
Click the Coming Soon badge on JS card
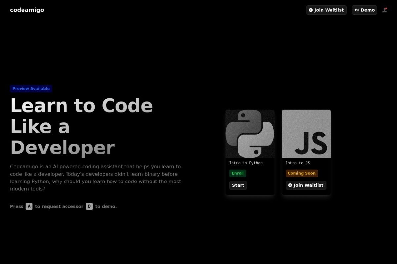302,173
